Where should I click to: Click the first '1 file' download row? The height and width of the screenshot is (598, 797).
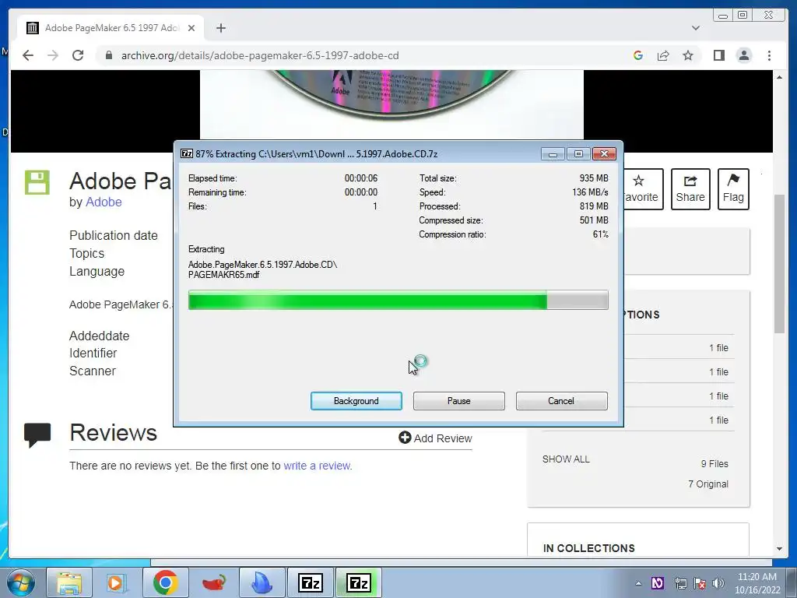(718, 348)
